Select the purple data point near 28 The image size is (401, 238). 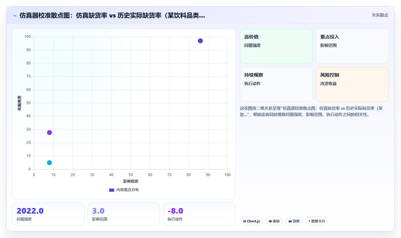click(49, 133)
